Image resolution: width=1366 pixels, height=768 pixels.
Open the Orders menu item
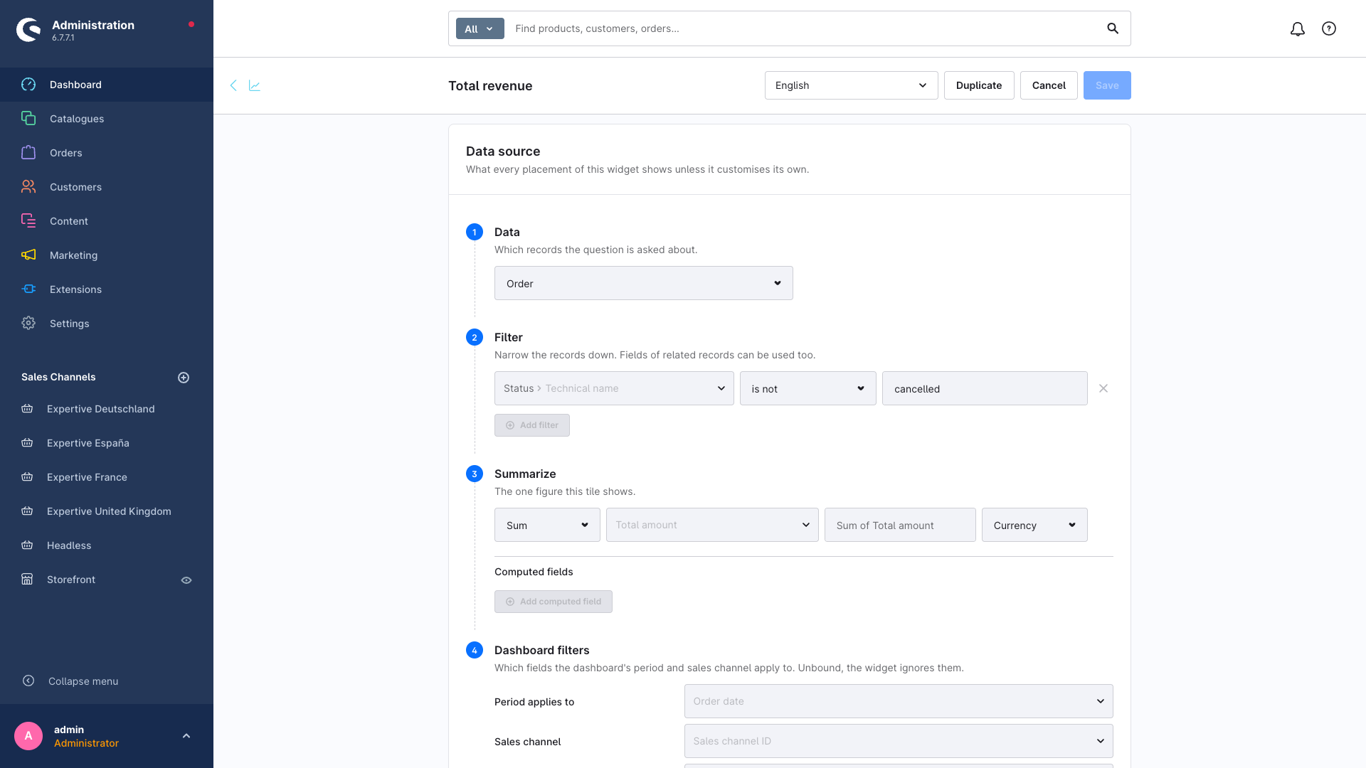[107, 153]
